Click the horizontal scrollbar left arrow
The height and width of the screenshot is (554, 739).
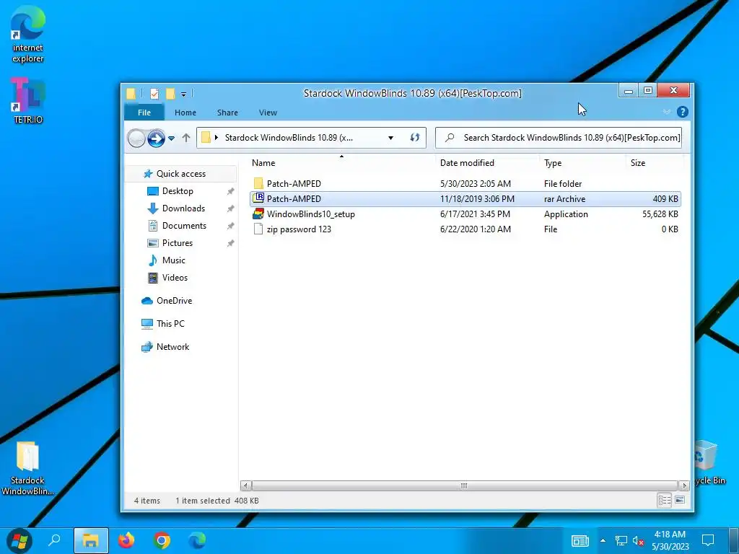pyautogui.click(x=245, y=485)
